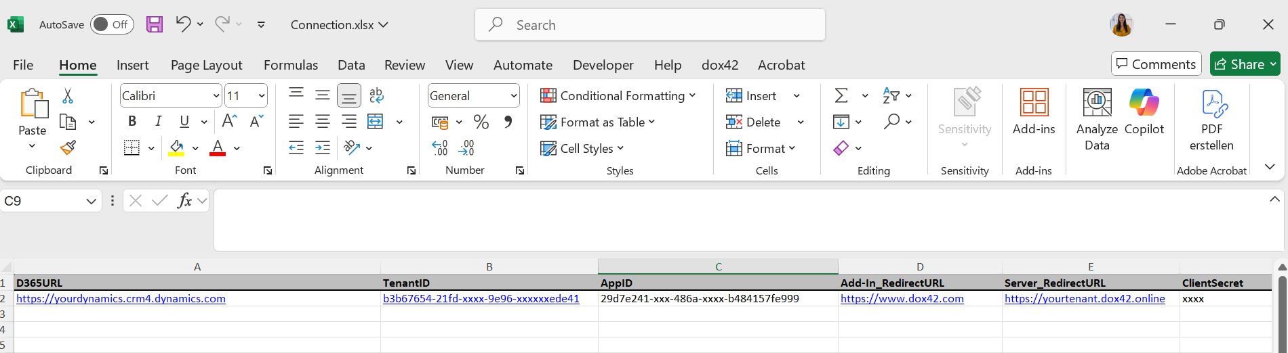Activate the Format Painter brush
The height and width of the screenshot is (353, 1288).
point(68,147)
